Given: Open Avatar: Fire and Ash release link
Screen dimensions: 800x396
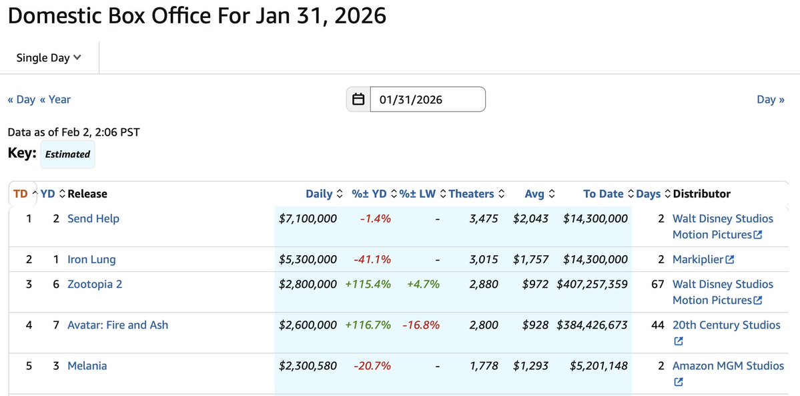Looking at the screenshot, I should [x=118, y=325].
